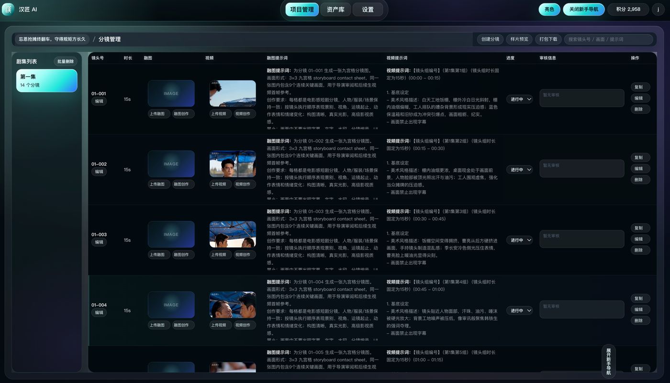Open progress dropdown for shot 01-002
Screen dimensions: 670x383
click(519, 170)
